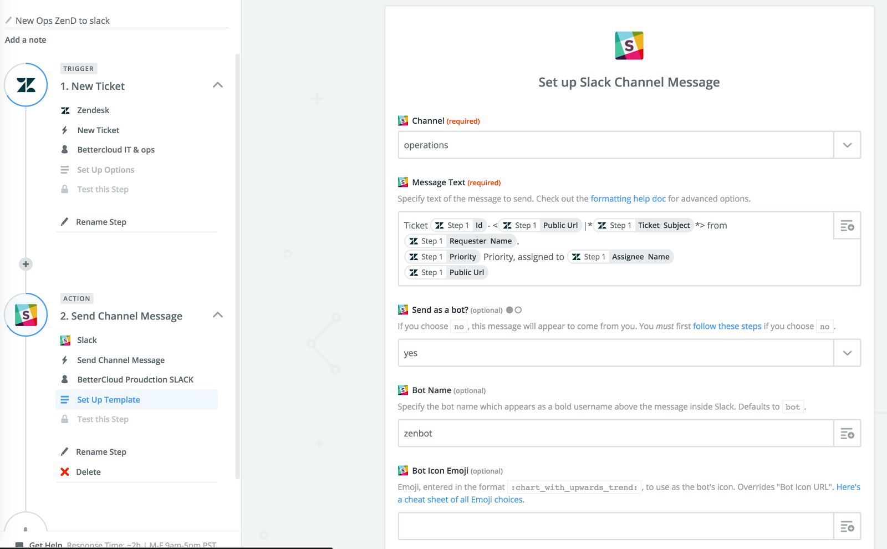Image resolution: width=887 pixels, height=549 pixels.
Task: Click the insert-field icon in Bot Icon Emoji
Action: [x=847, y=526]
